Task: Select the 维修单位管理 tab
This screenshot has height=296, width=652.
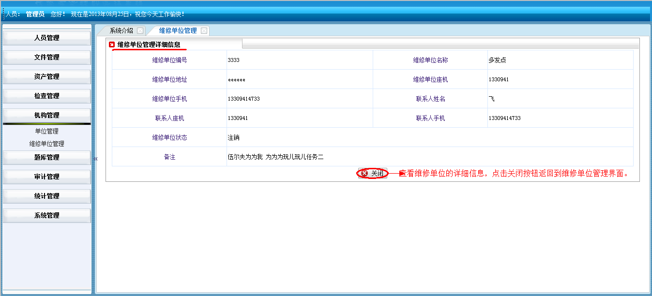Action: pos(178,30)
